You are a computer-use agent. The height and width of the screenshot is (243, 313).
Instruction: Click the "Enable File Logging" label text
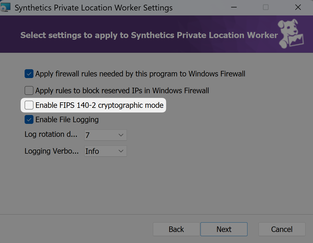pos(67,120)
